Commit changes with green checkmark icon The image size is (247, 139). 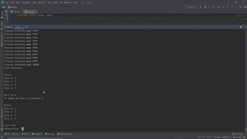pos(227,7)
